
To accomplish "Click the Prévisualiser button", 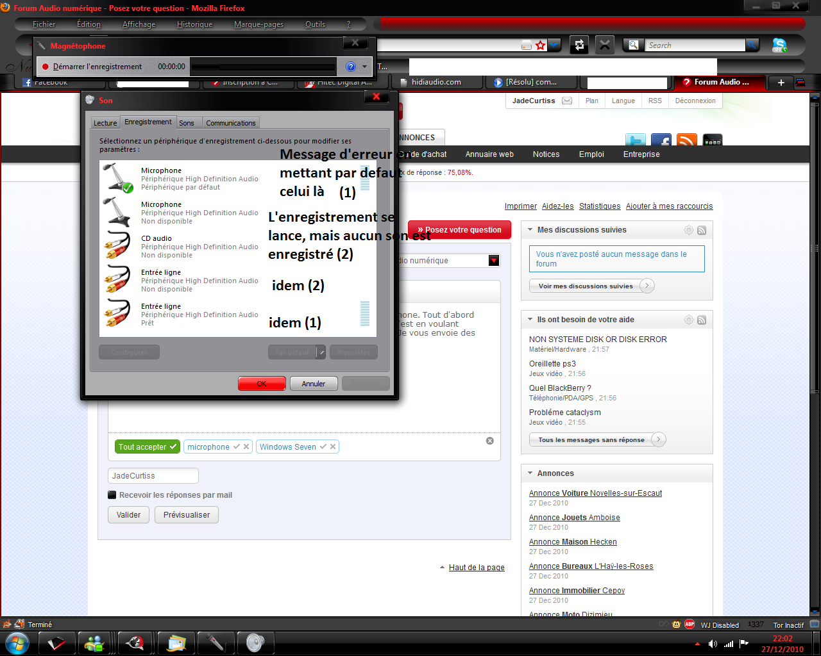I will pos(187,514).
